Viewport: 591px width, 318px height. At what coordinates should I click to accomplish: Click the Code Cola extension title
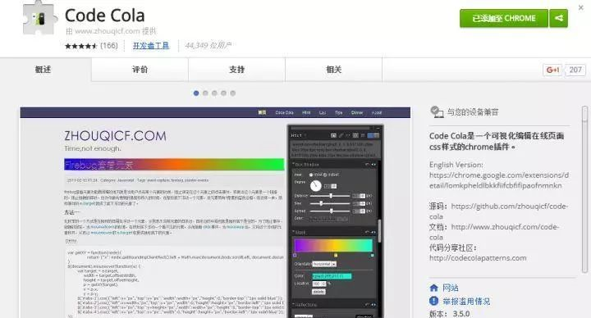(105, 16)
